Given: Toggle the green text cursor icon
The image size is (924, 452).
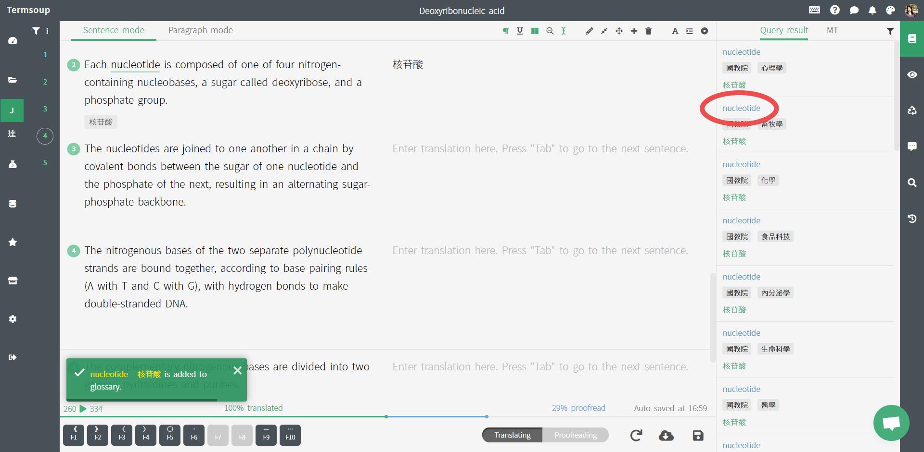Looking at the screenshot, I should click(x=564, y=31).
